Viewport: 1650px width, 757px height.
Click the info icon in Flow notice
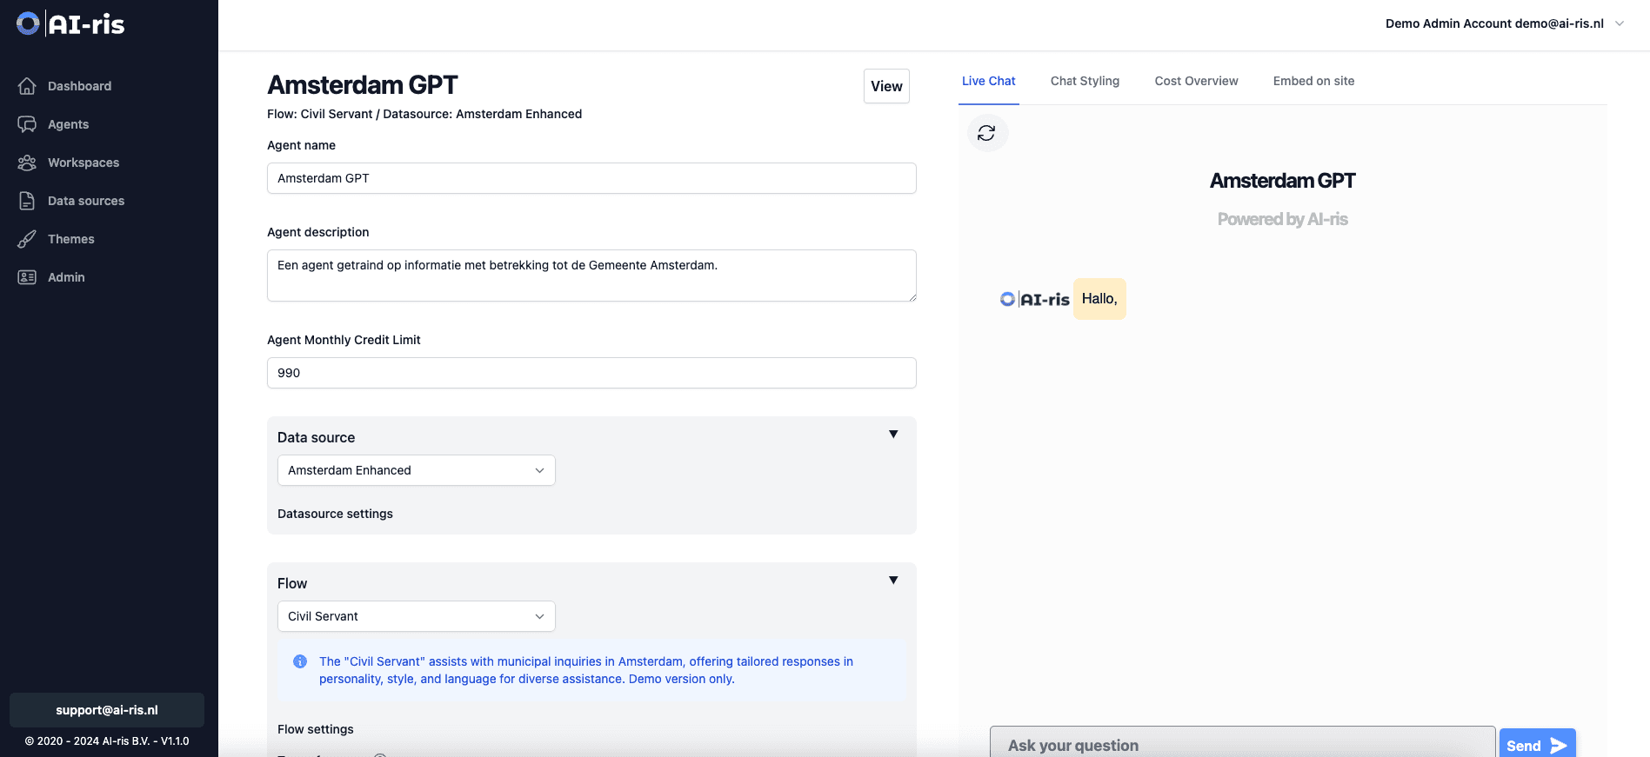click(300, 661)
